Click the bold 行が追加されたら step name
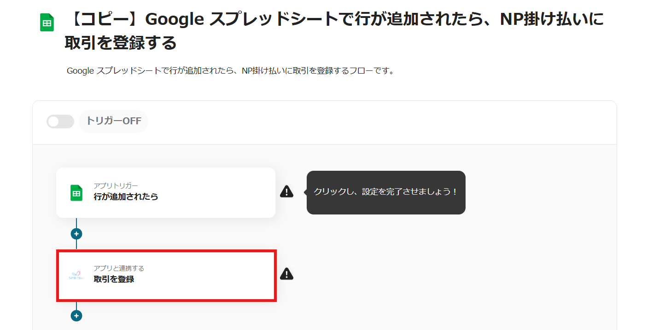 [126, 197]
